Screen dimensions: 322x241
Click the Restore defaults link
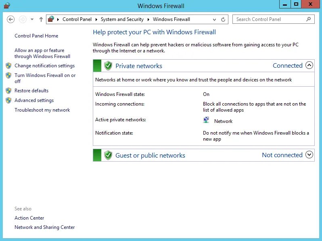[x=31, y=91]
